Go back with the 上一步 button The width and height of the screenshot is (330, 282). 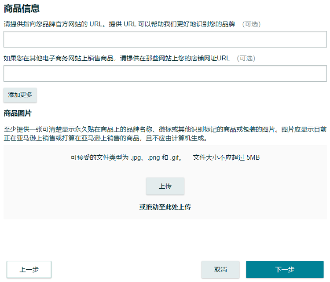(x=29, y=270)
